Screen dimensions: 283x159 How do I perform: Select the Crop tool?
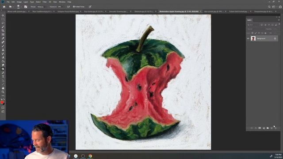pos(3,31)
